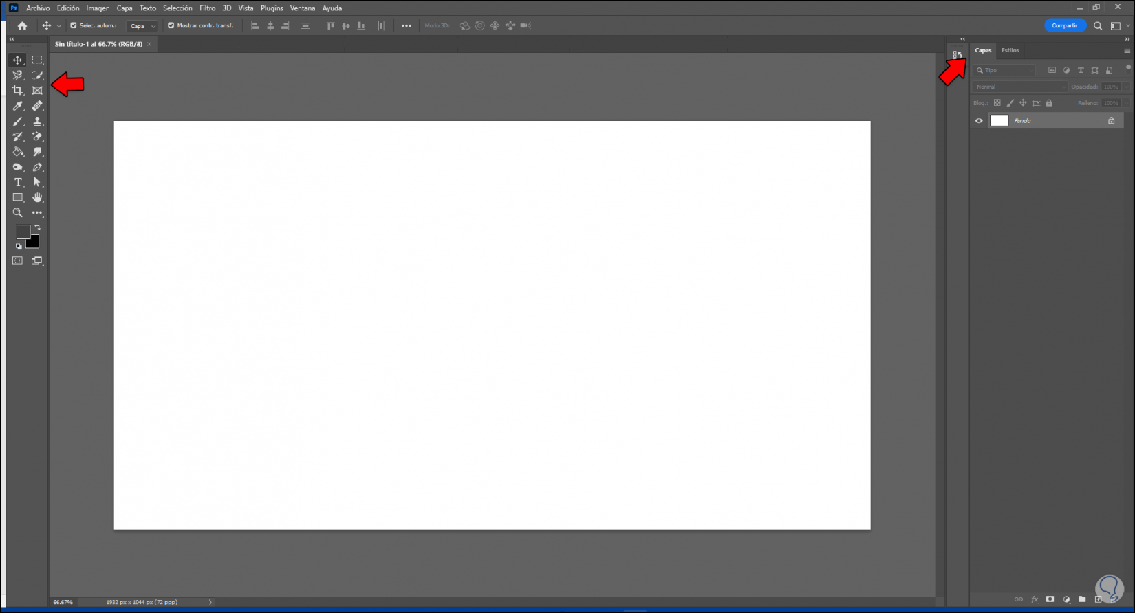Open the Filtro menu
Screen dimensions: 1135x613
point(208,8)
